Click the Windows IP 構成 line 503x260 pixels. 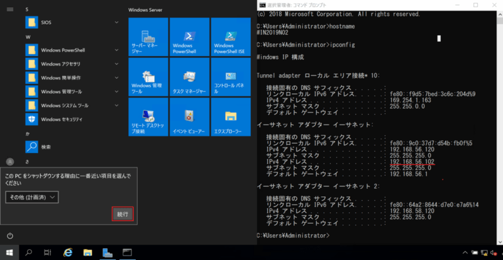(x=280, y=57)
